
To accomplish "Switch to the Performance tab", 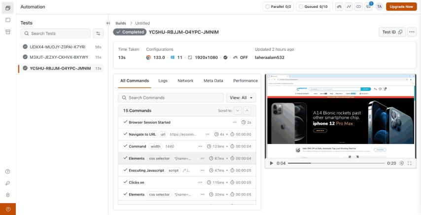I will 246,81.
